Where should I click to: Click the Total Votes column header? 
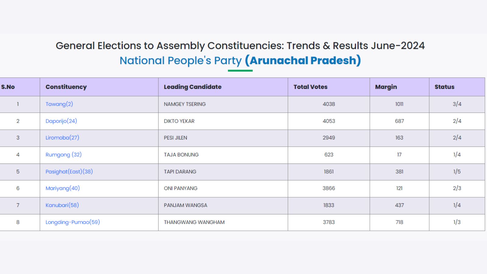click(x=310, y=87)
